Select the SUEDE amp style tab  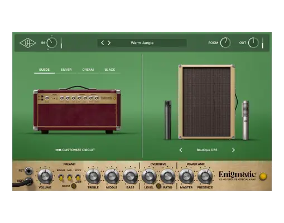click(x=44, y=70)
